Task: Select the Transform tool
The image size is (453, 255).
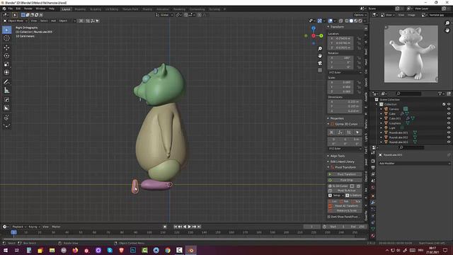Action: [6, 72]
